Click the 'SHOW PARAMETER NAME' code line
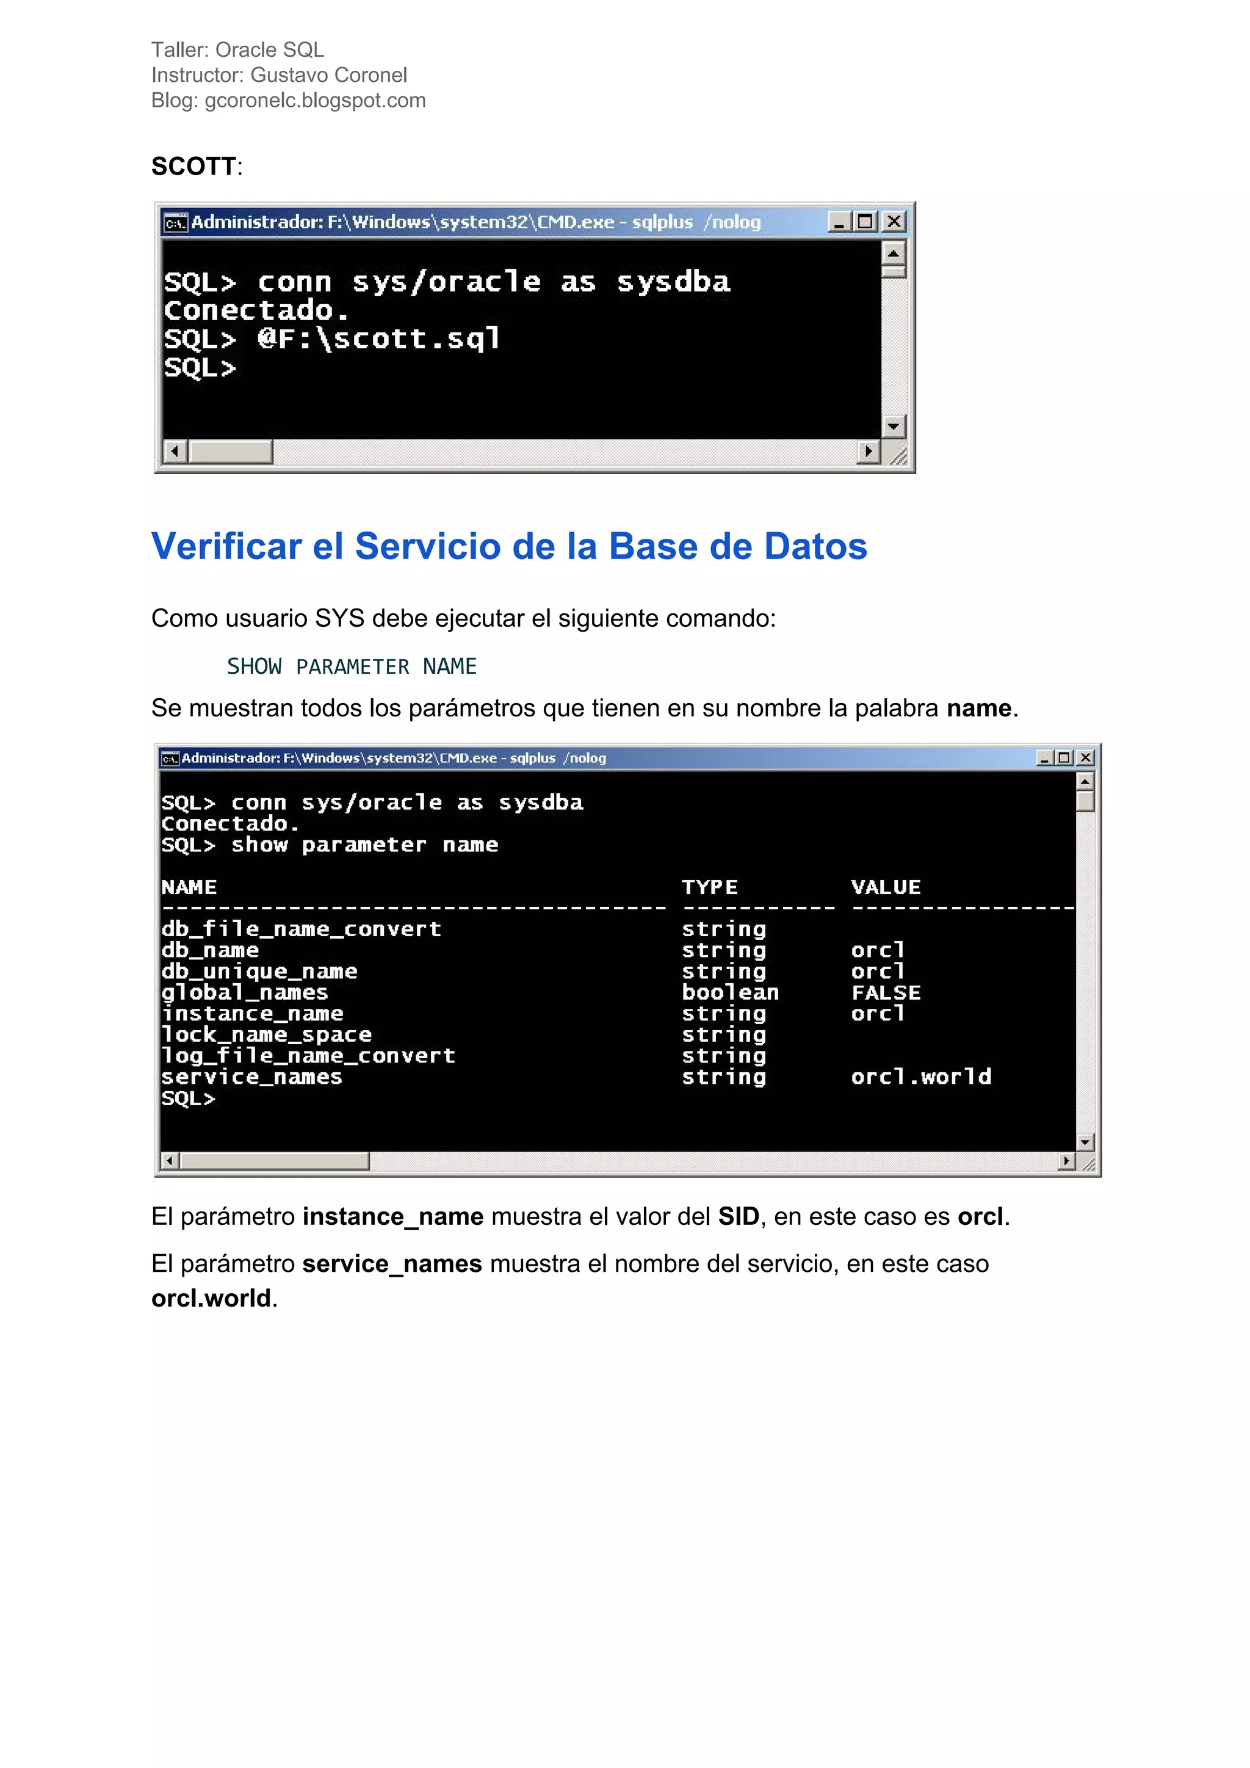 click(x=351, y=667)
